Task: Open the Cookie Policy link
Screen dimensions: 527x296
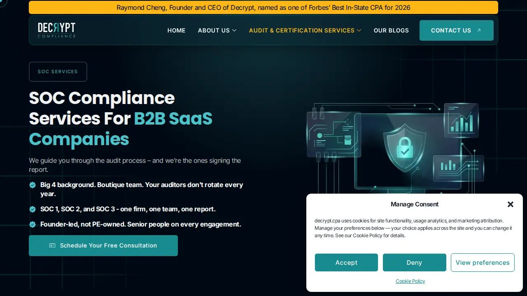Action: (x=410, y=281)
